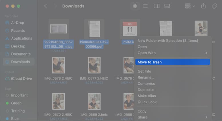Choose Copy from the context menu
Screen dimensions: 222x121
(173, 111)
